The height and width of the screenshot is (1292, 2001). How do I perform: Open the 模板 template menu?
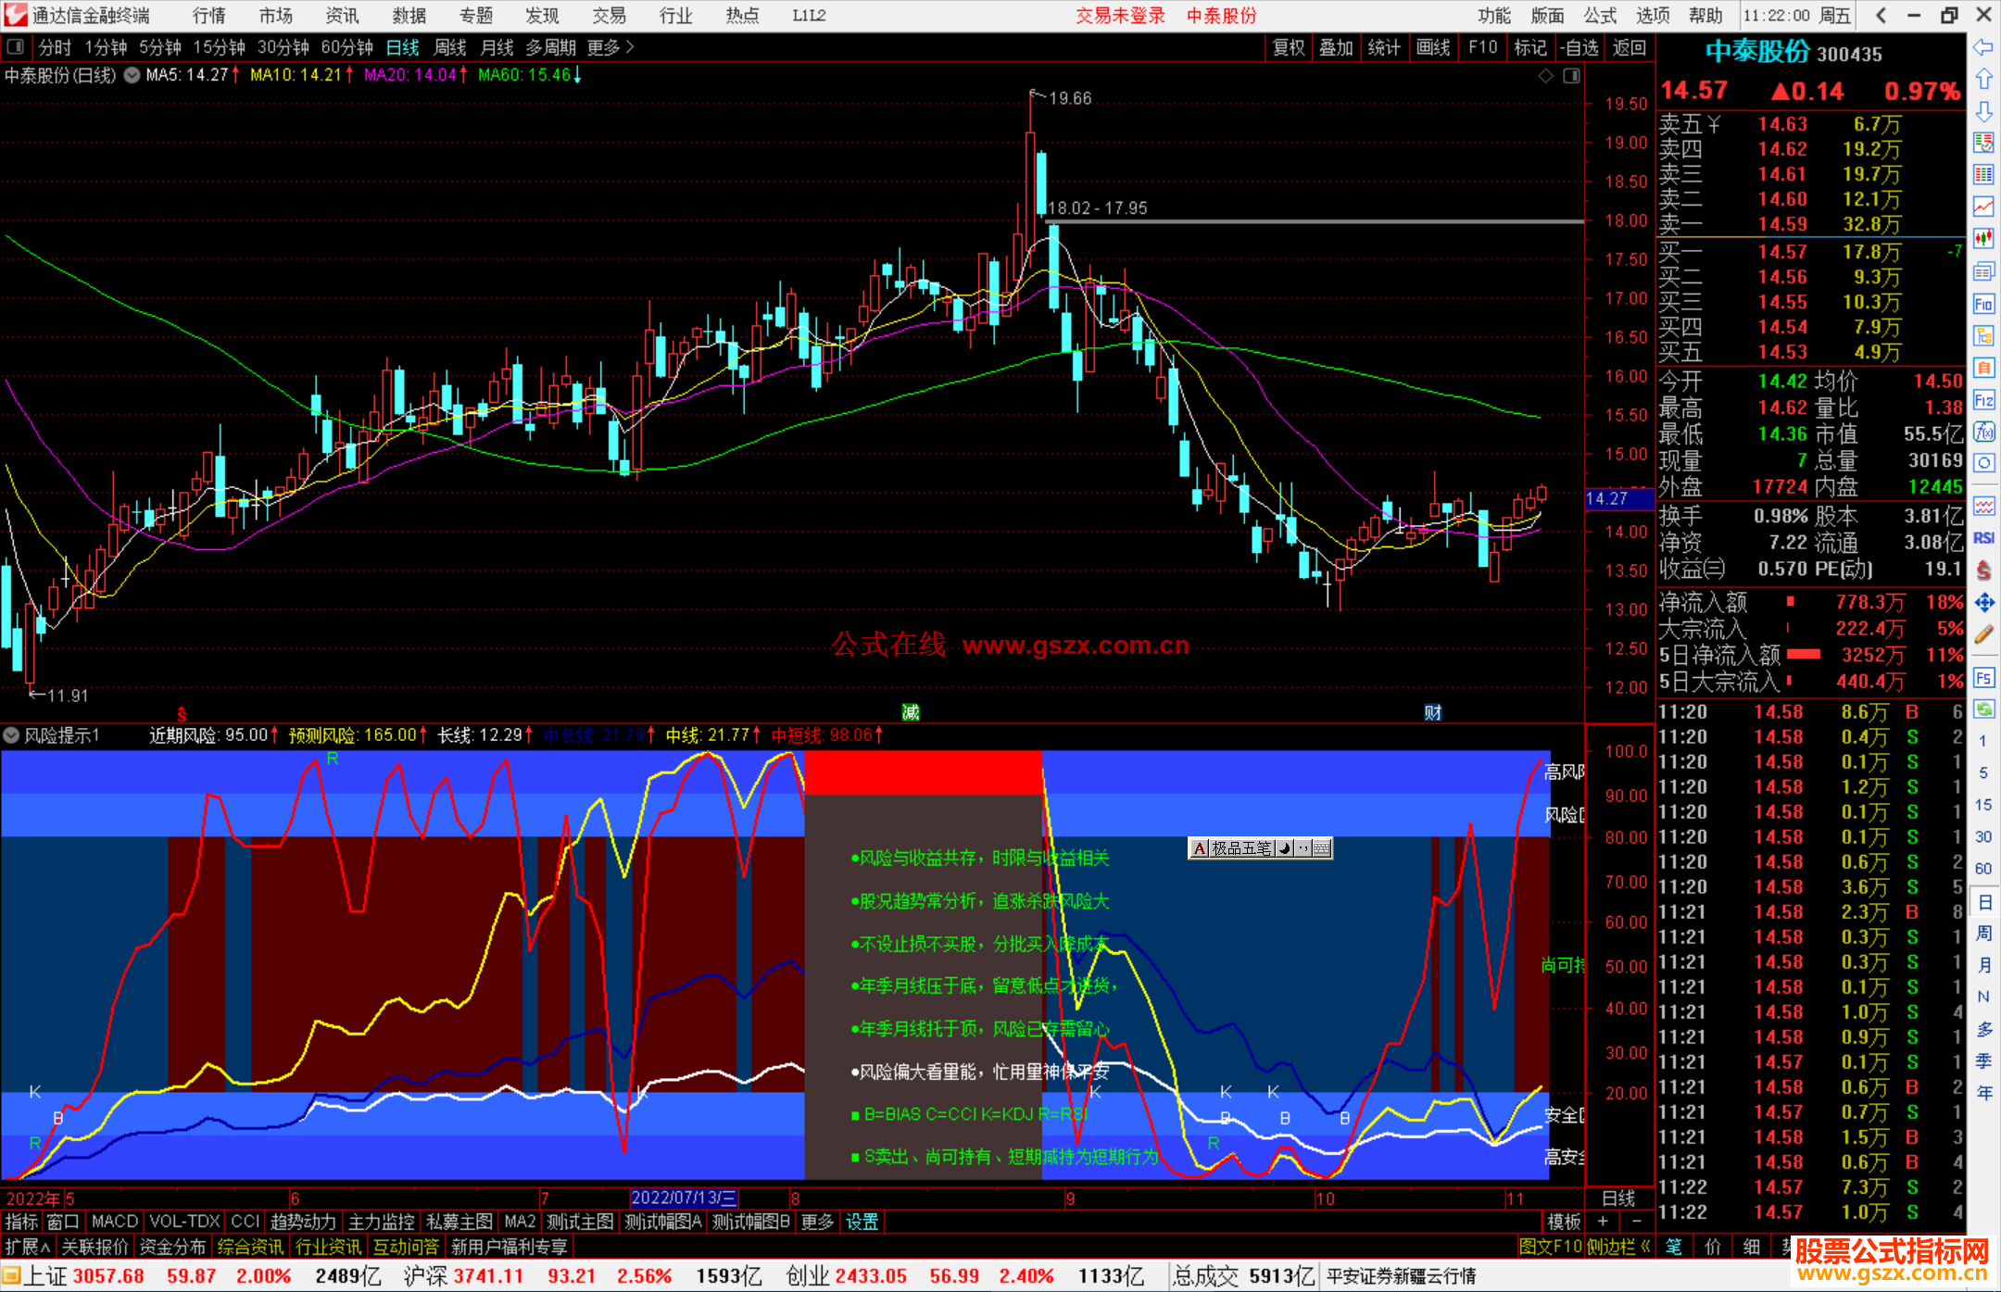coord(1565,1222)
